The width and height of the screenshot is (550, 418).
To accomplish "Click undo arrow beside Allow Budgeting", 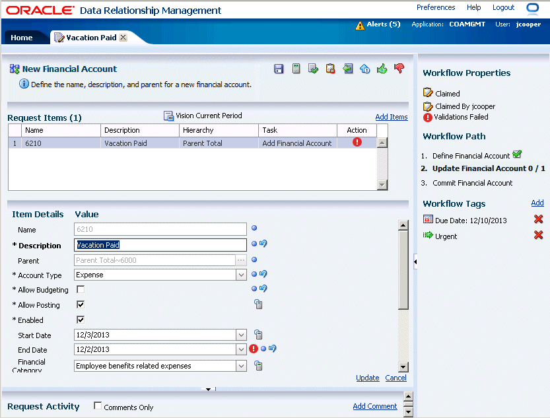I will coord(263,289).
